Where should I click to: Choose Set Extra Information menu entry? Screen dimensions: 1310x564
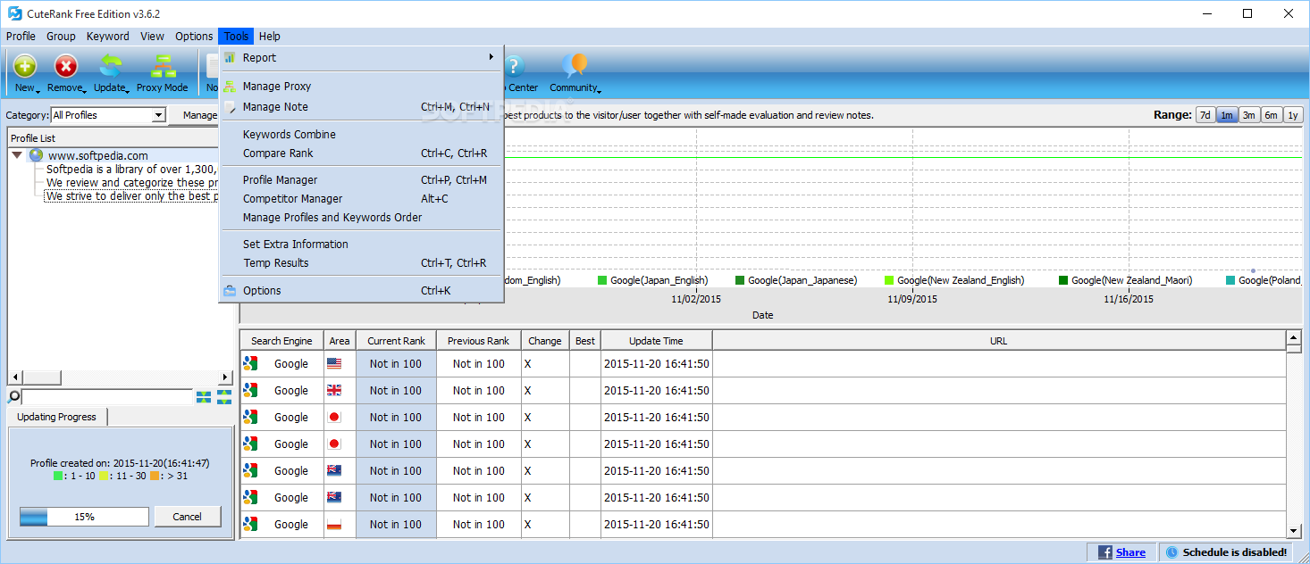(x=362, y=245)
